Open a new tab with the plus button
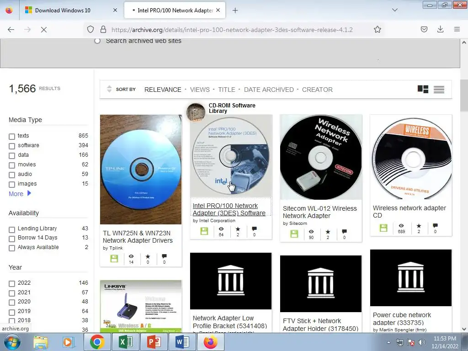The image size is (468, 351). pyautogui.click(x=235, y=11)
